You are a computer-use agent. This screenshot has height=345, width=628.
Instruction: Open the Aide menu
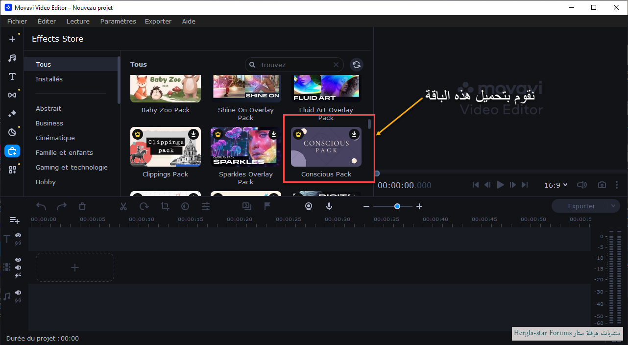(x=189, y=21)
